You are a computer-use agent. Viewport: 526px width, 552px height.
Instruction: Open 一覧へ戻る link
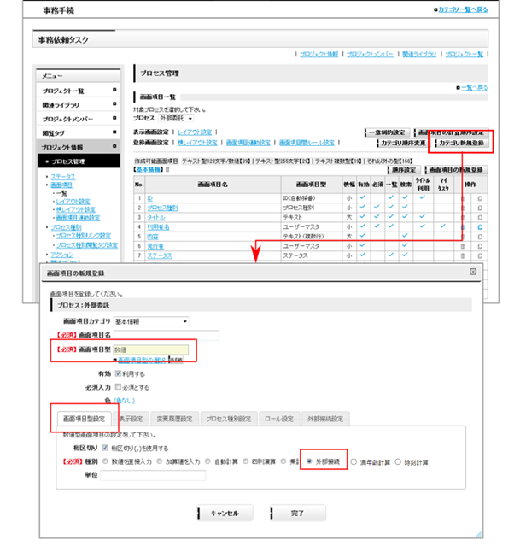[x=475, y=87]
